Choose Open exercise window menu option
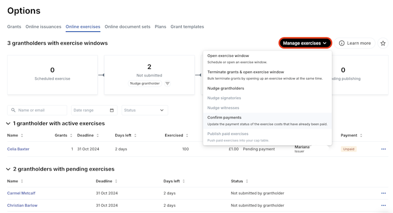The height and width of the screenshot is (213, 393). (x=228, y=56)
